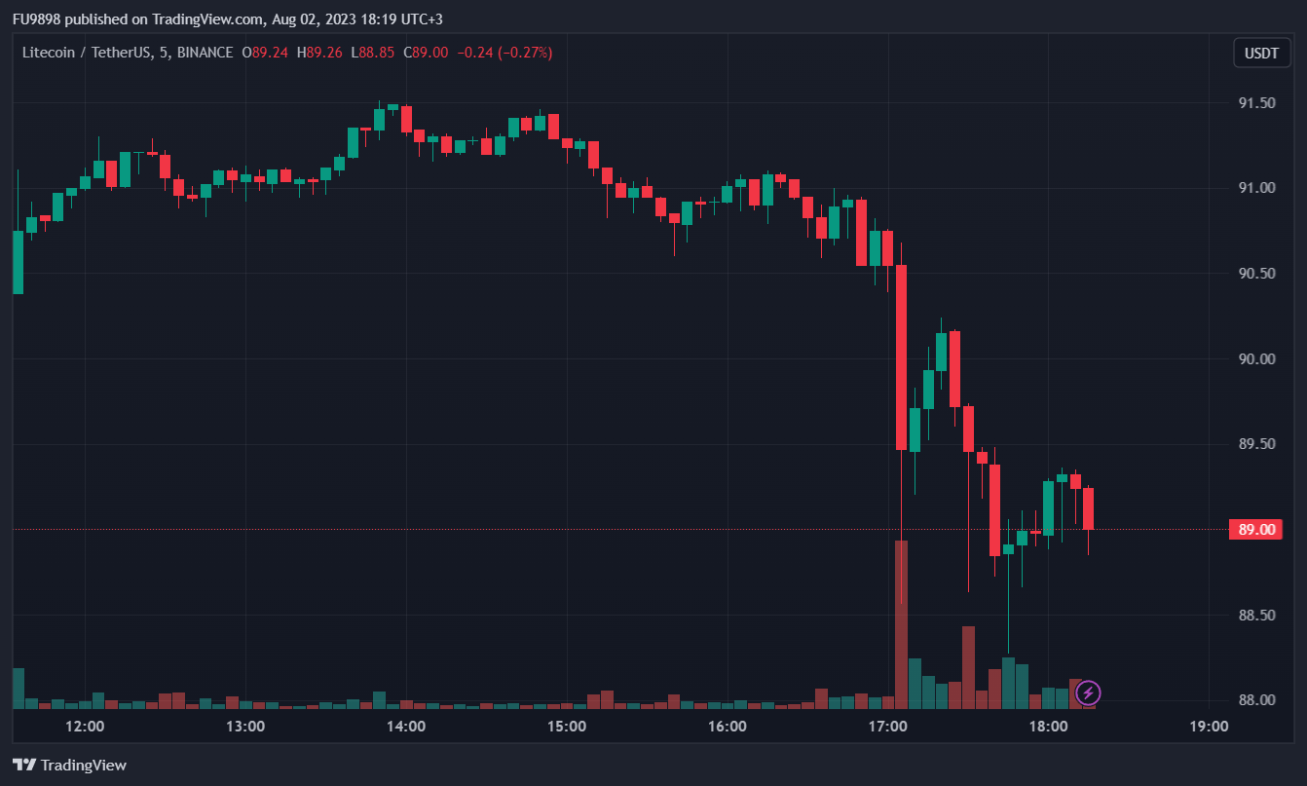Click the FU9898 publisher name text
Viewport: 1307px width, 786px height.
(x=38, y=19)
